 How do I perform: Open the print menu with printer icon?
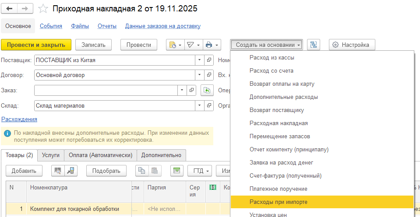[212, 45]
